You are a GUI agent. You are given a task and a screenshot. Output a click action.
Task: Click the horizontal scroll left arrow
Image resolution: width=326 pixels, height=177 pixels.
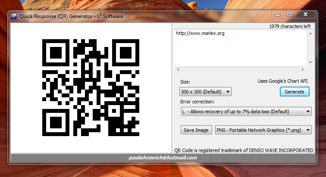[178, 70]
